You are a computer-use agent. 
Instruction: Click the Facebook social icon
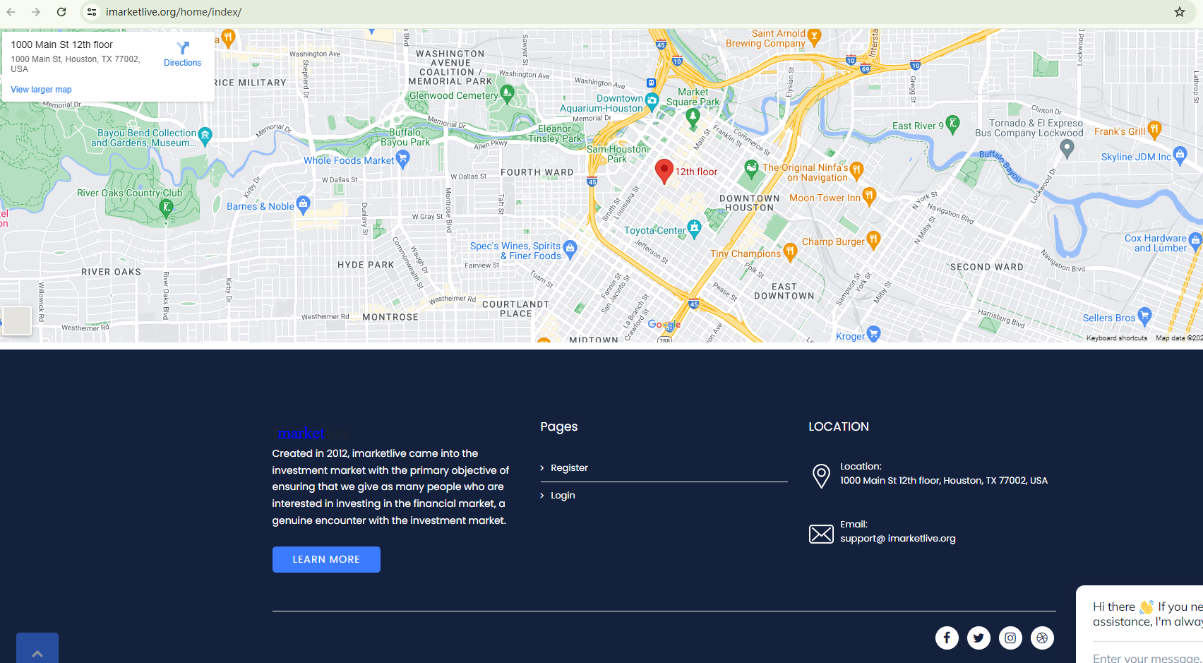point(947,638)
